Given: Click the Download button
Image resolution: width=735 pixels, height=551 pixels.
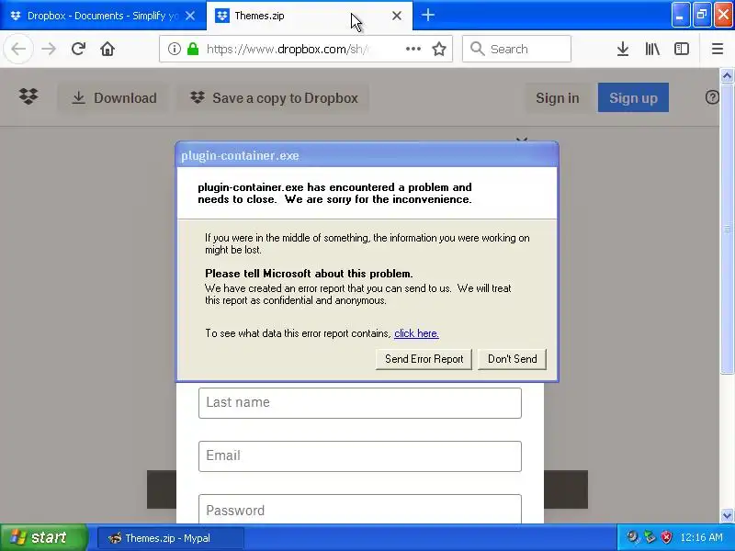Looking at the screenshot, I should click(114, 98).
